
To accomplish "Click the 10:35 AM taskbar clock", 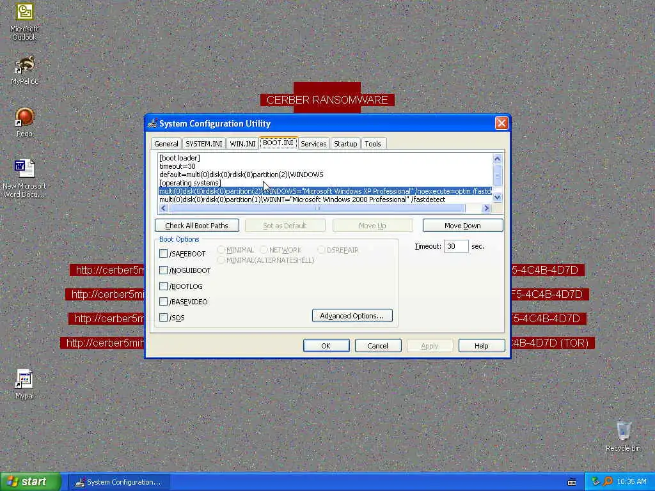I will [x=631, y=482].
